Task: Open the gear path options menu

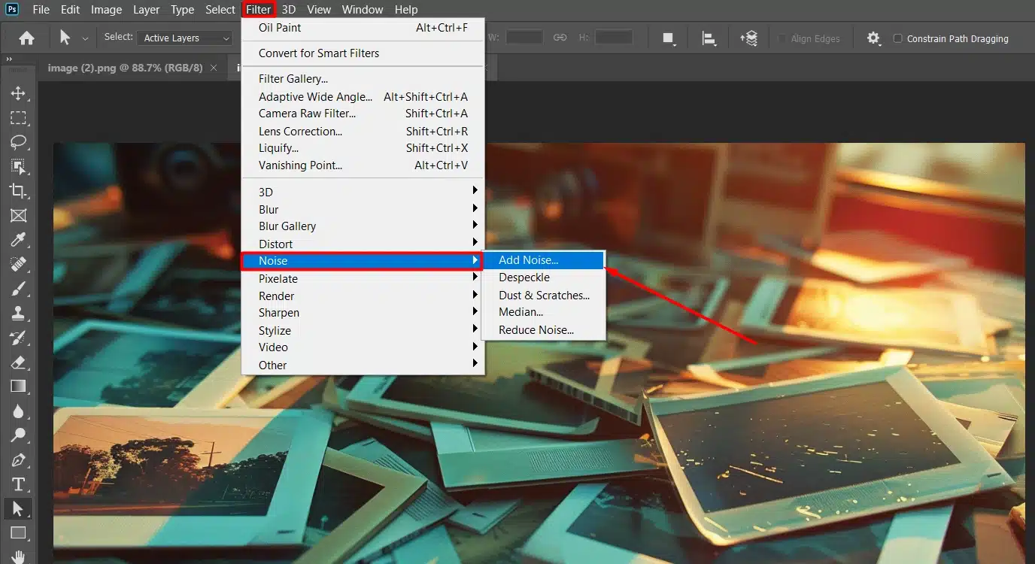Action: point(873,38)
